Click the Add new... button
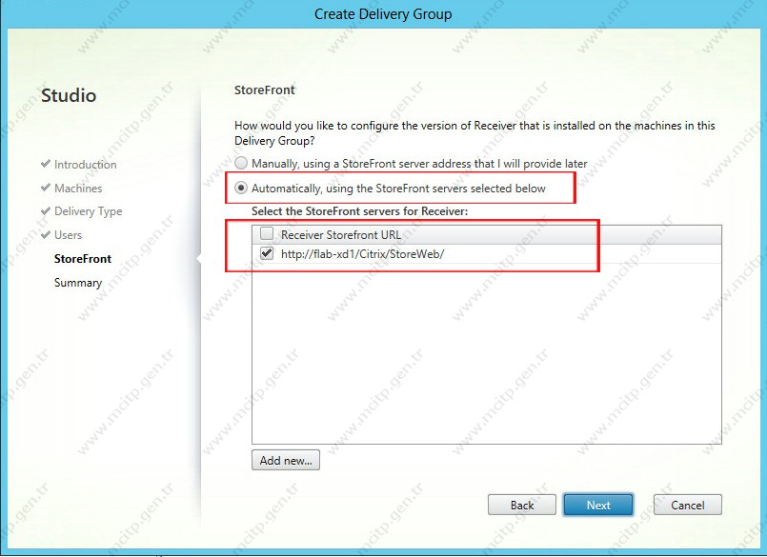 286,460
